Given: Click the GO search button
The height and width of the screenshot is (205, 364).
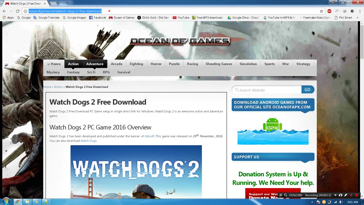Looking at the screenshot, I should coord(308,89).
